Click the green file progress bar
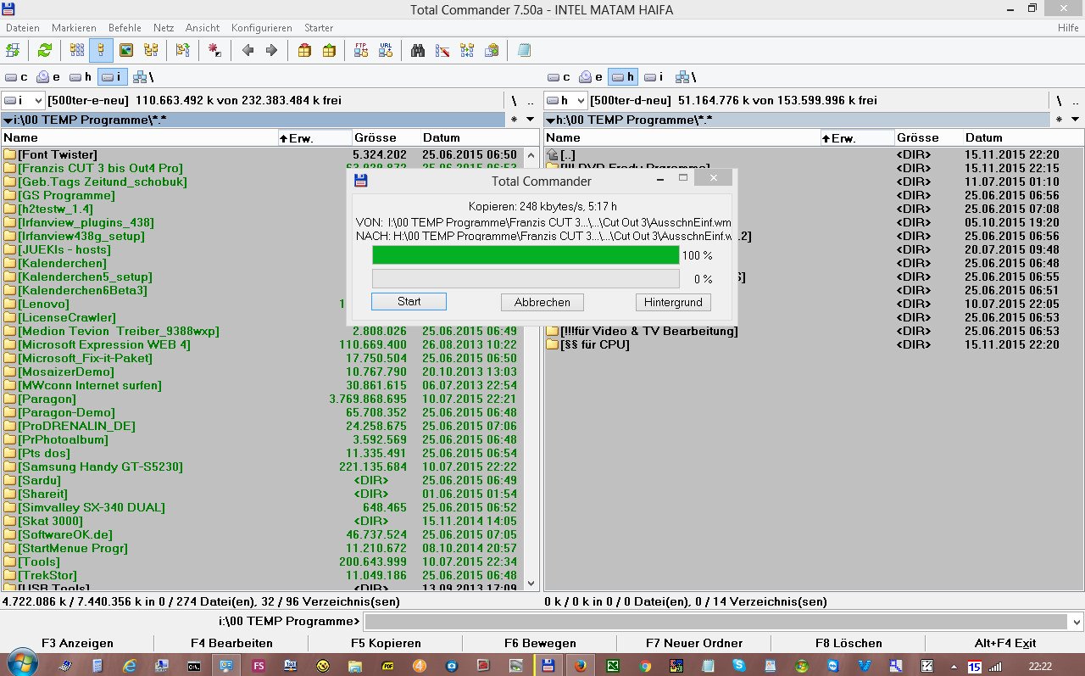Image resolution: width=1085 pixels, height=676 pixels. (x=526, y=255)
